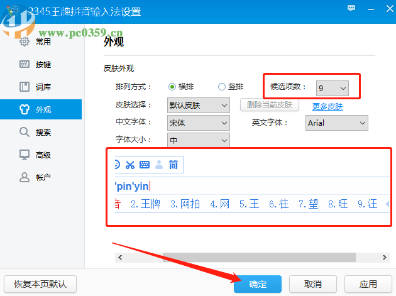Open the 候选项数 dropdown showing 9
The width and height of the screenshot is (396, 296).
tap(333, 88)
